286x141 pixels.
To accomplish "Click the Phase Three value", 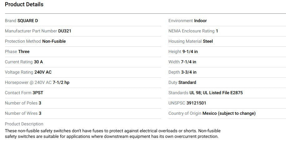I will tap(24, 51).
